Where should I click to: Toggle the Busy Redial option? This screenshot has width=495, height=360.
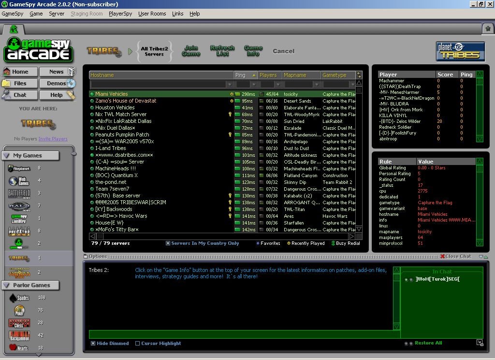pyautogui.click(x=346, y=243)
